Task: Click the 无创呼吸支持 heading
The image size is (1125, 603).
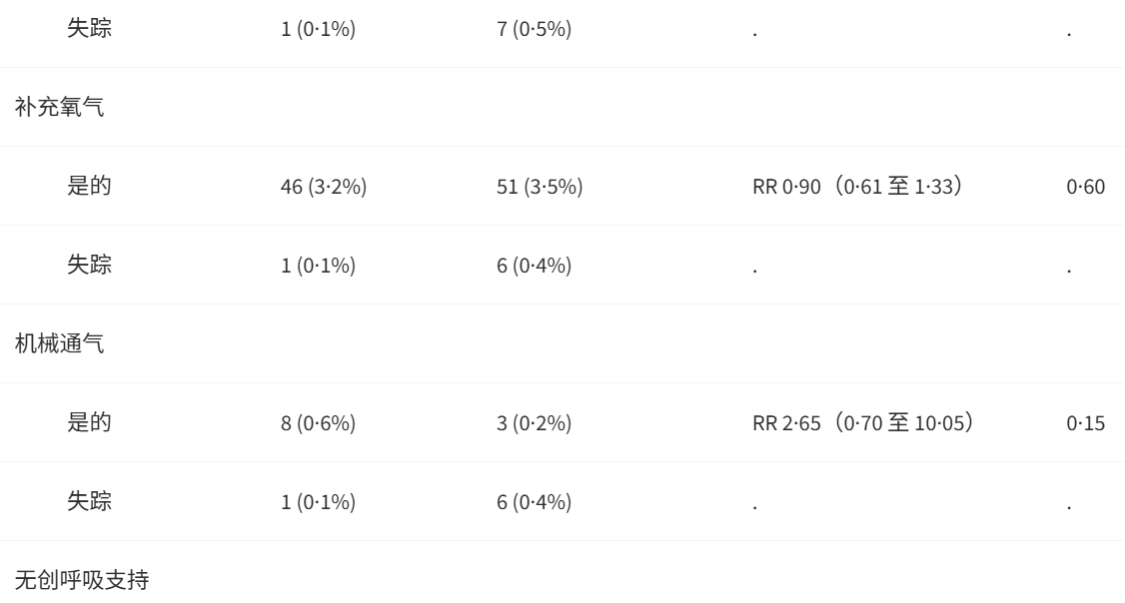Action: click(x=82, y=579)
